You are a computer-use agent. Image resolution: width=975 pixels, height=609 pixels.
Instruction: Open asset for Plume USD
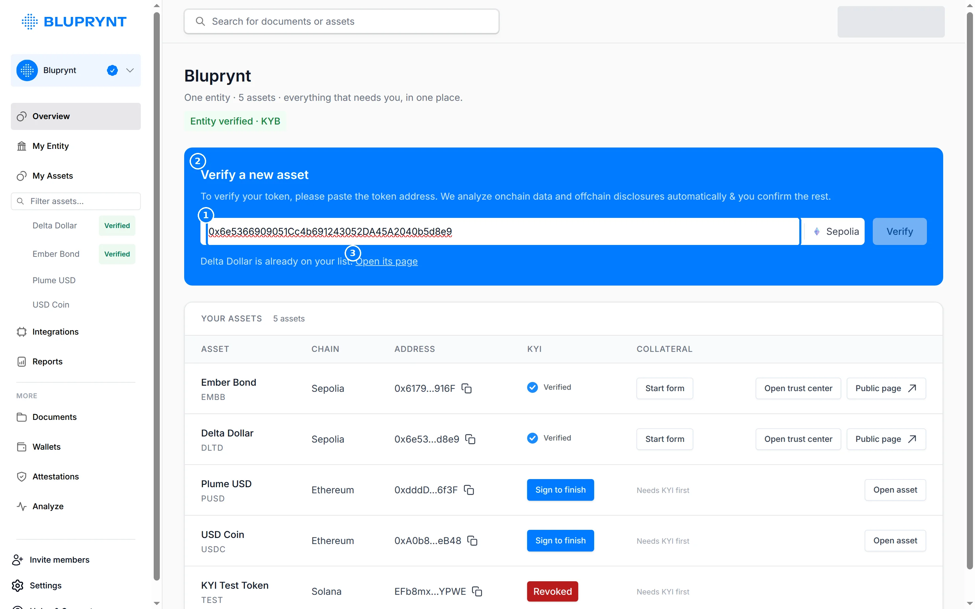(895, 490)
